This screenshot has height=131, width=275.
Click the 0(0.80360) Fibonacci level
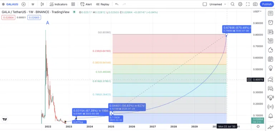click(x=104, y=32)
